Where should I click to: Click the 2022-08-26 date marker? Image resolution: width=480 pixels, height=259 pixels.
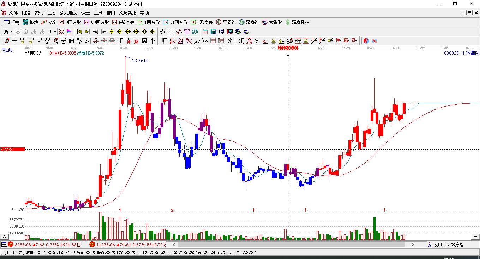(288, 48)
